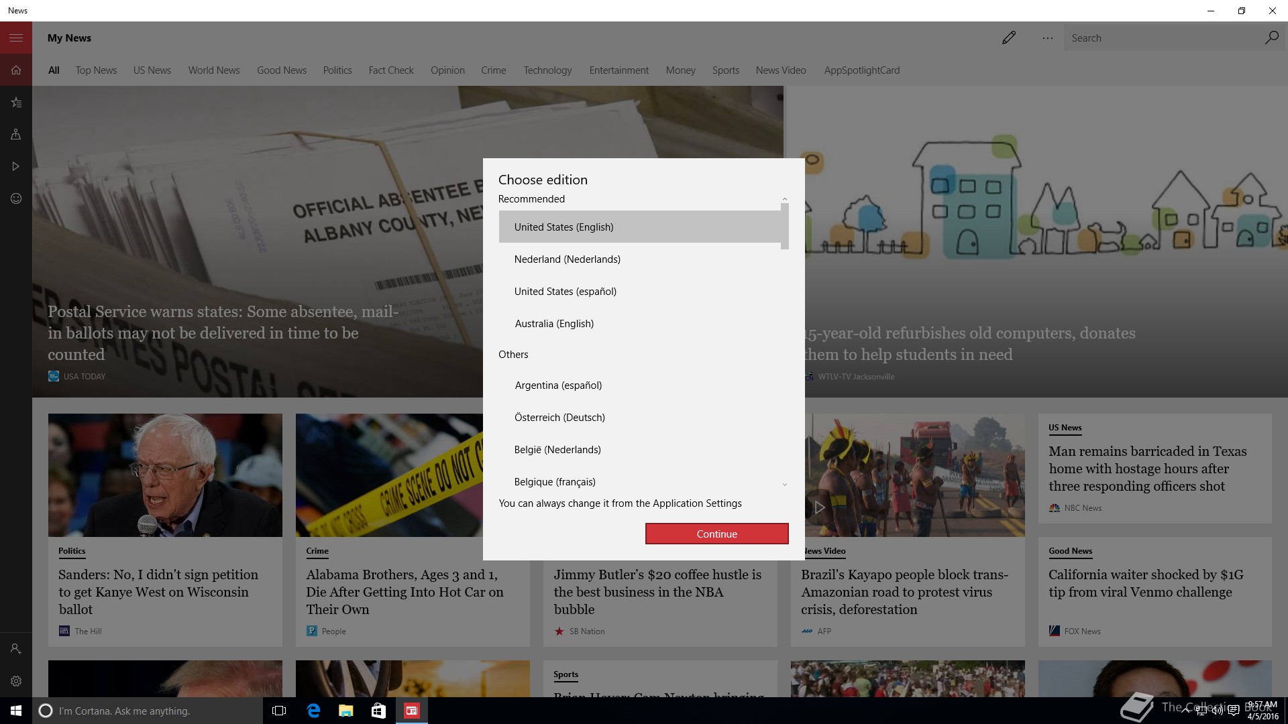Open the Good News tab
Viewport: 1288px width, 724px height.
pos(281,70)
